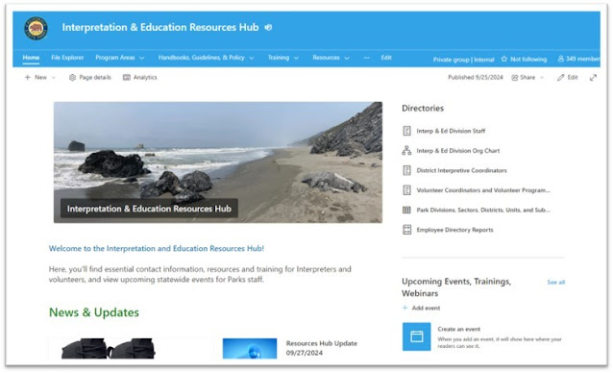Click the calendar Create an event tile

[416, 336]
